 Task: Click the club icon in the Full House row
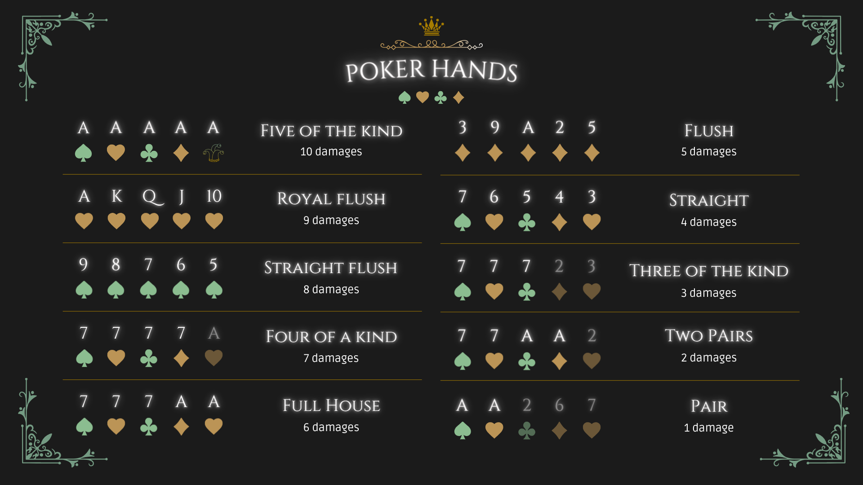coord(149,427)
